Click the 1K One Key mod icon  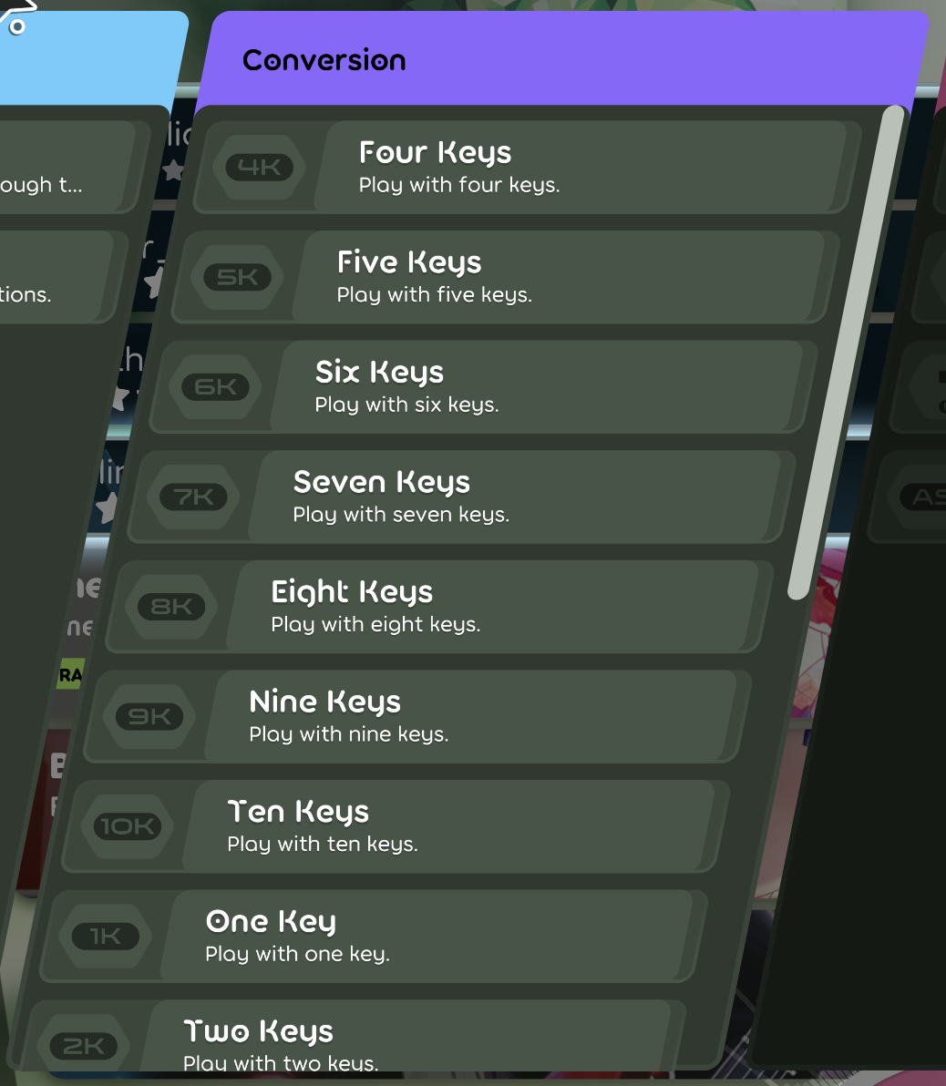pyautogui.click(x=106, y=936)
